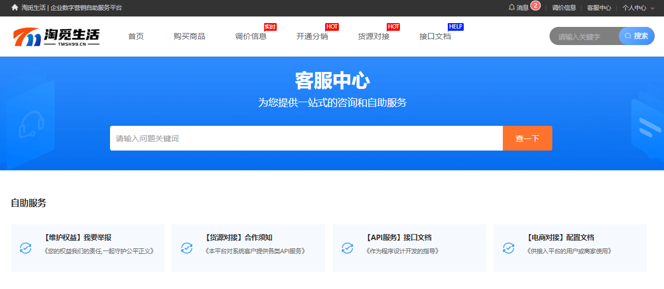Click 《本平台对系统客户提供各类API服务》 text
664x289 pixels.
point(255,251)
